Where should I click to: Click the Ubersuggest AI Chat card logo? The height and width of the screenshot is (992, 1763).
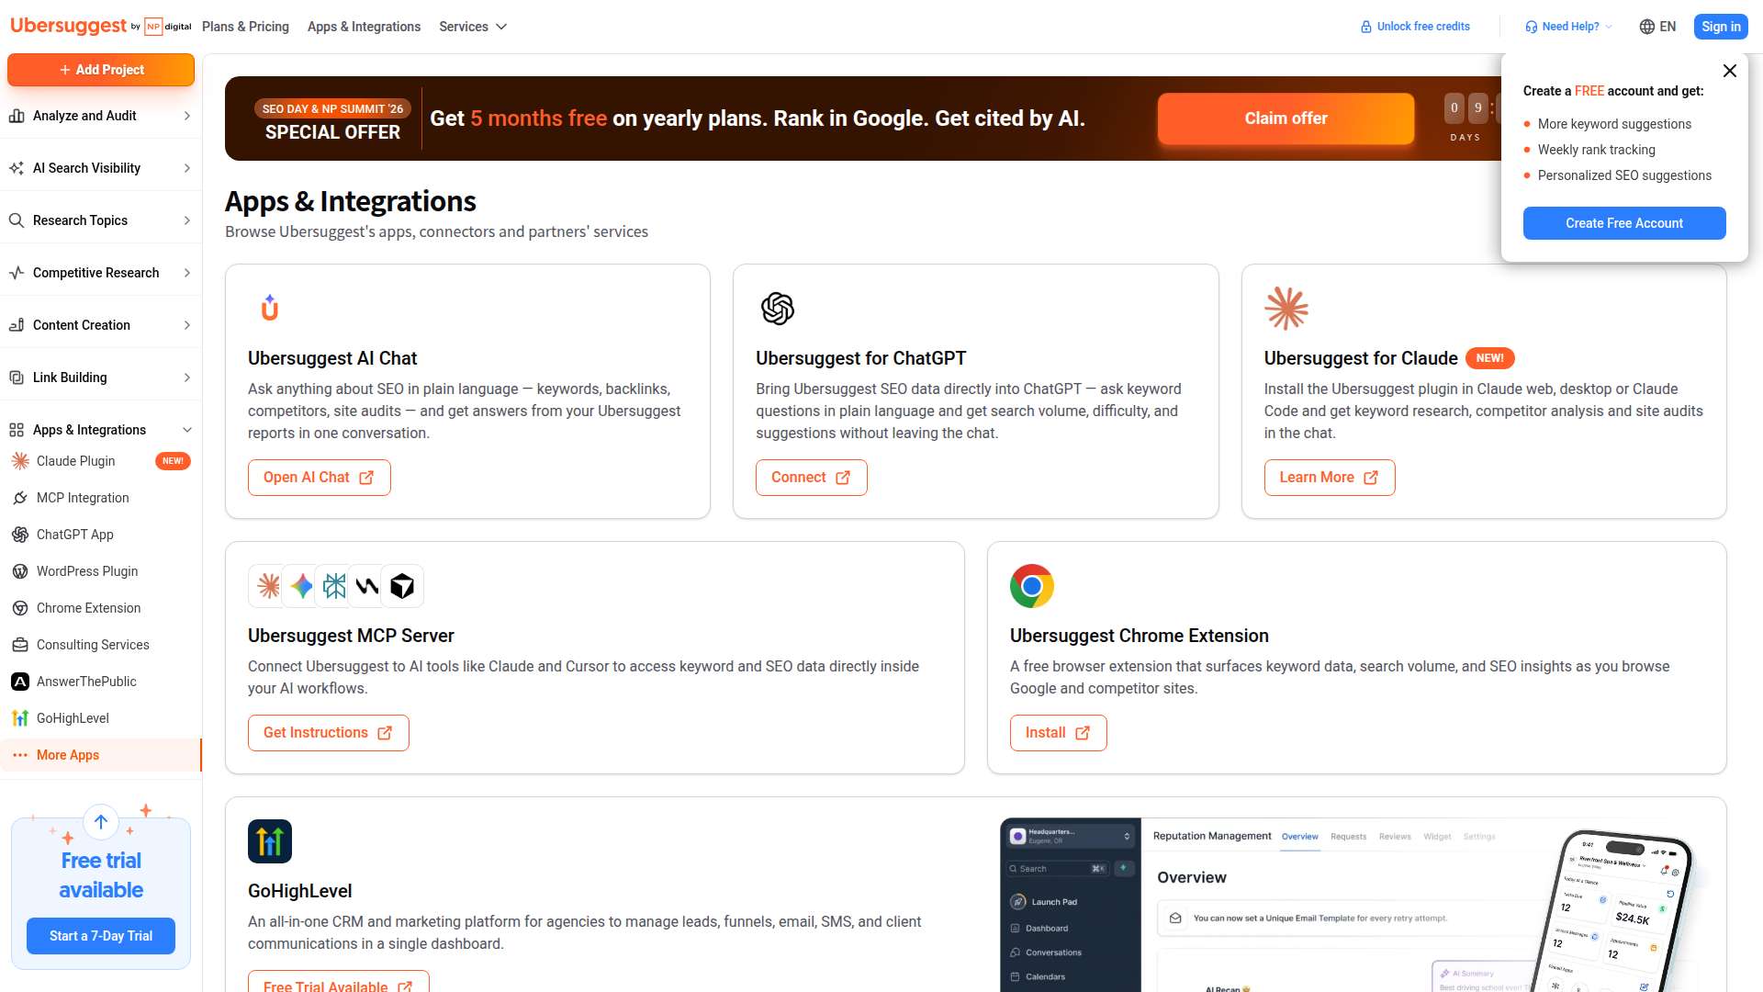pyautogui.click(x=270, y=308)
